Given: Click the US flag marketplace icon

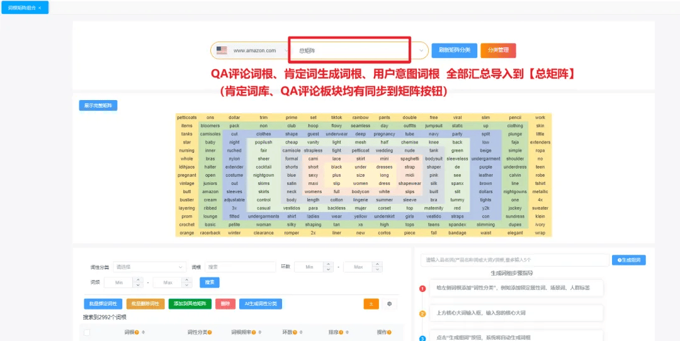Looking at the screenshot, I should click(222, 50).
